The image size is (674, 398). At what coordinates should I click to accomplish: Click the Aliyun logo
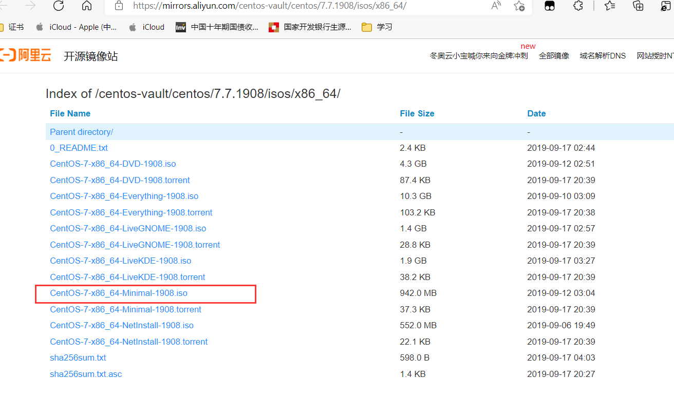[x=26, y=55]
